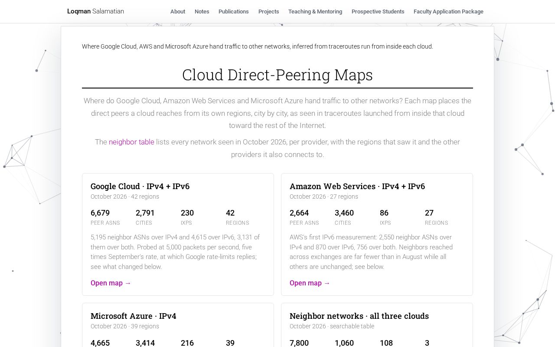Click Google Cloud's 230 IXPs value
The width and height of the screenshot is (555, 347).
coord(187,213)
